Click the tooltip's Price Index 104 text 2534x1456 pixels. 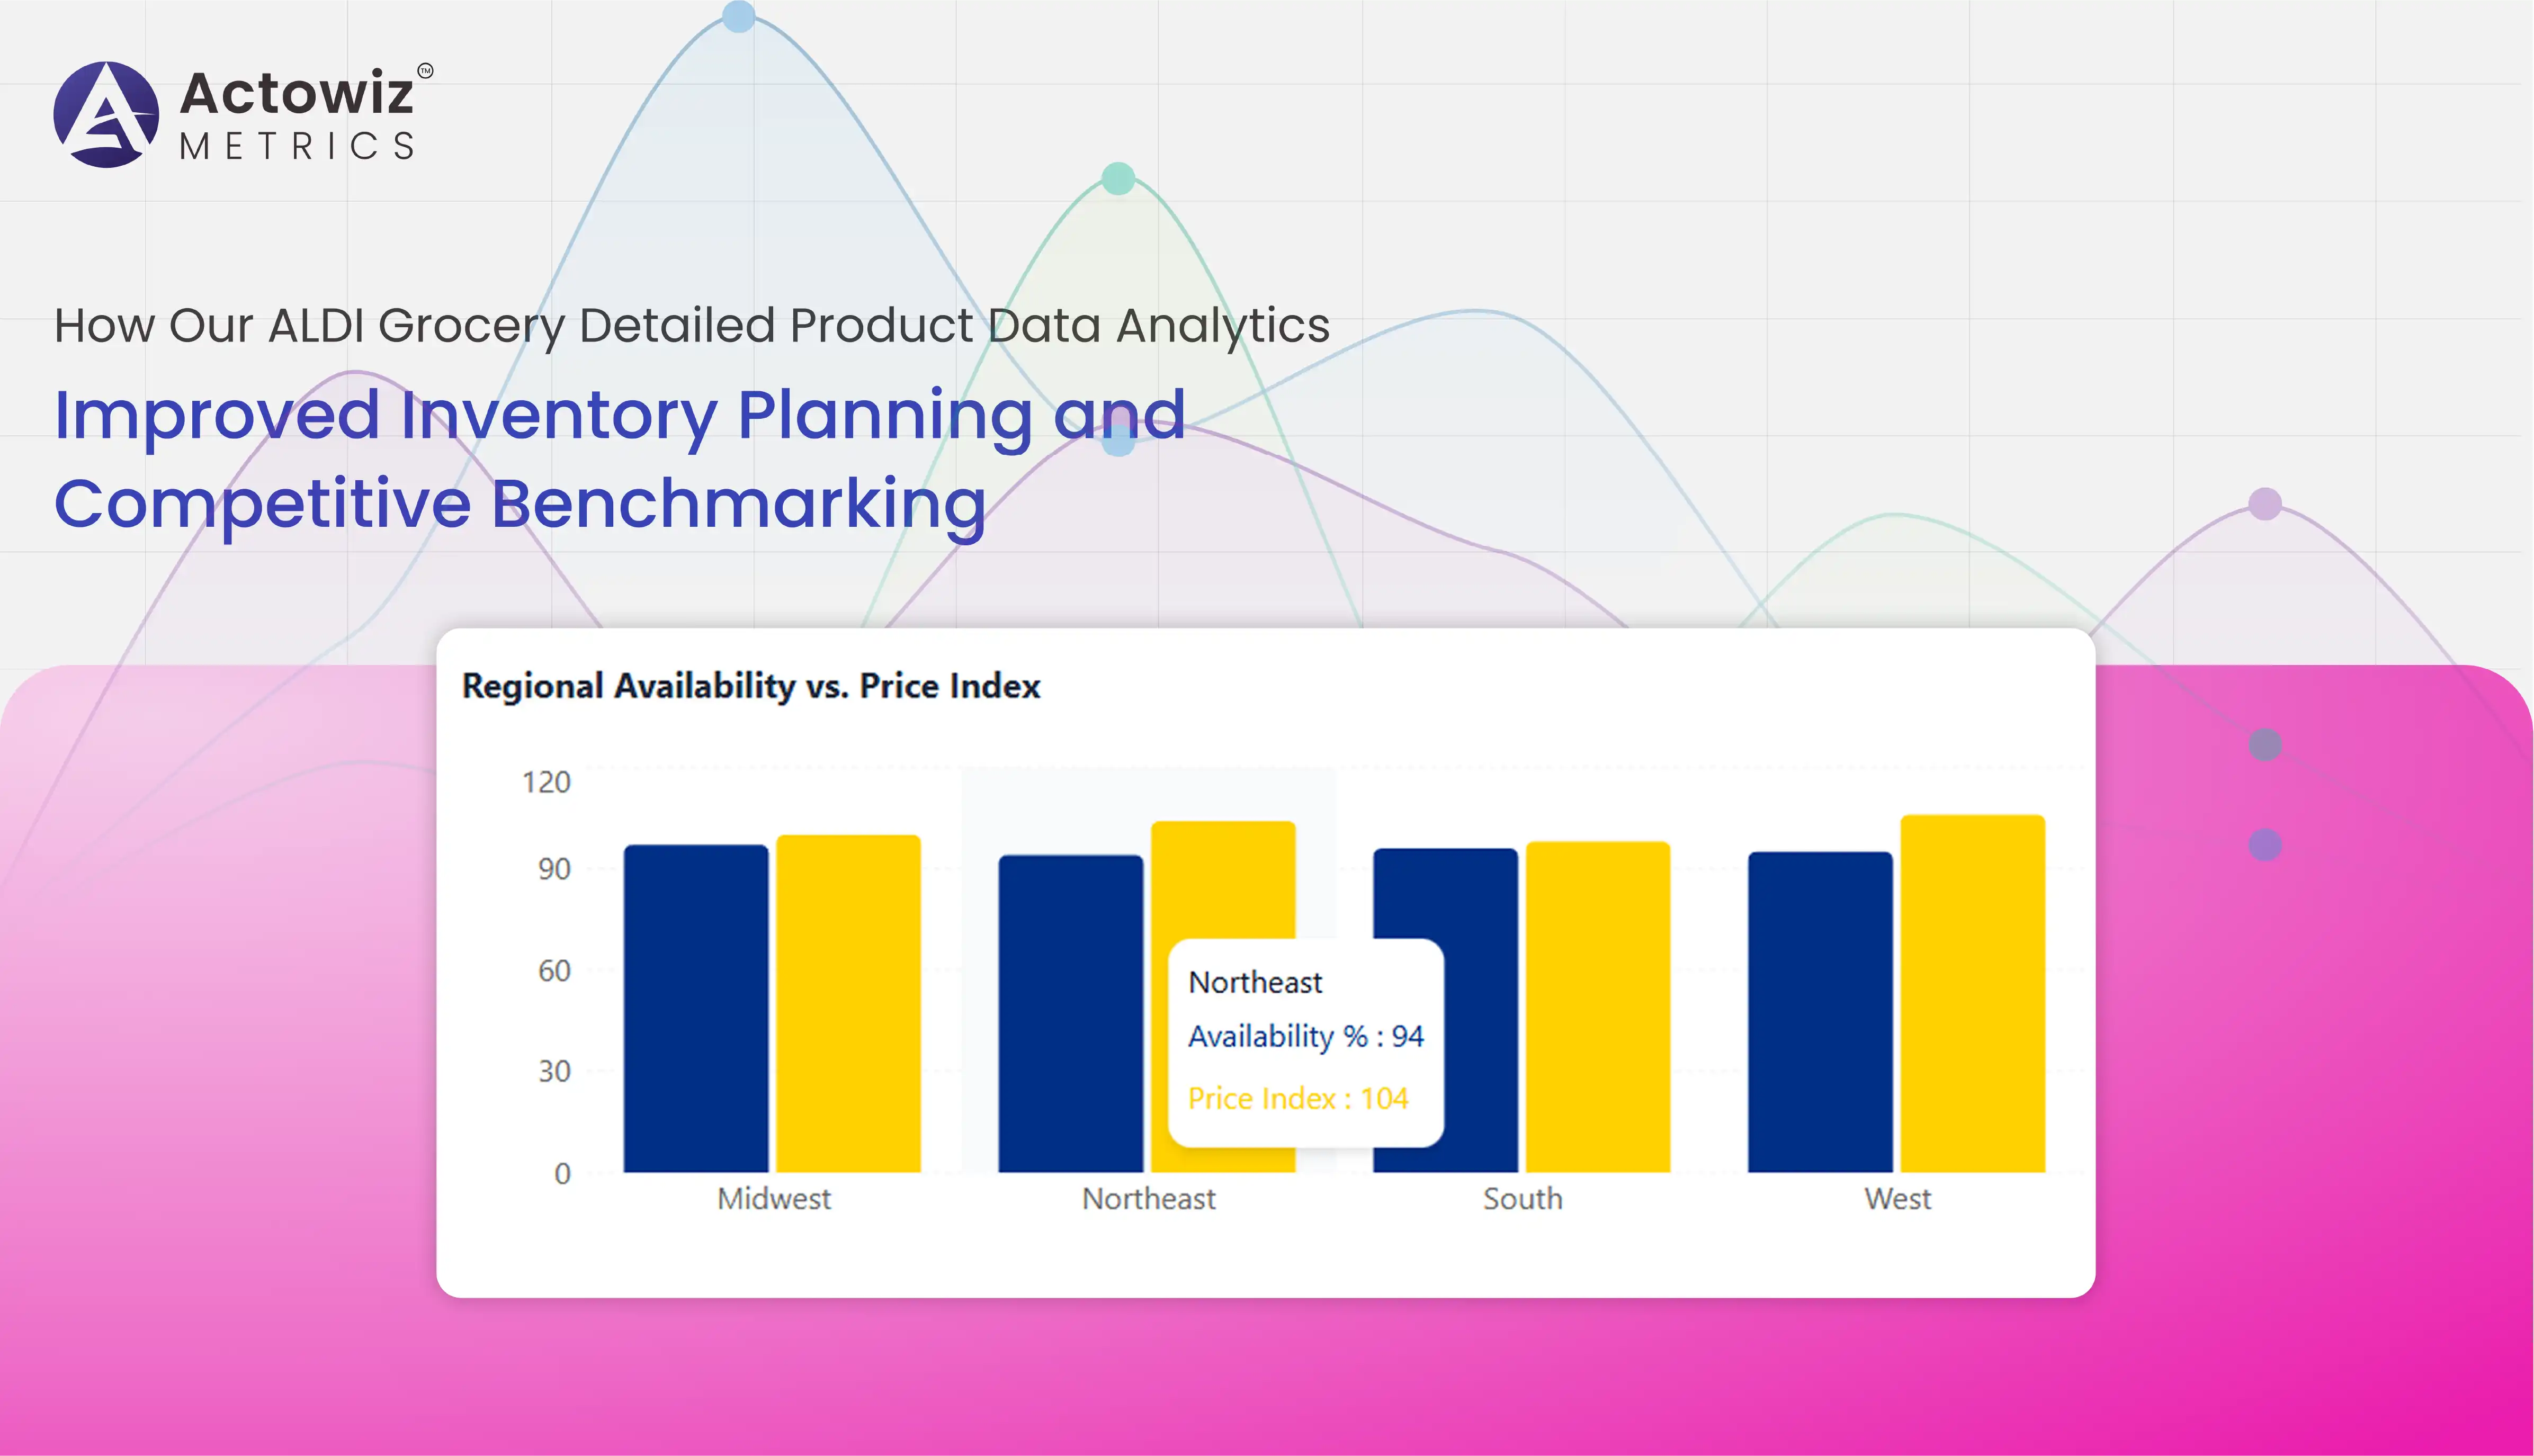[x=1298, y=1098]
